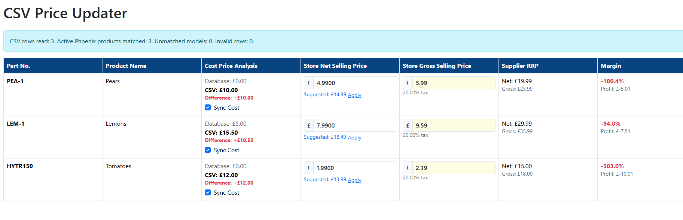Click Profit: £-10.01 text
Viewport: 683px width, 220px height.
(617, 174)
